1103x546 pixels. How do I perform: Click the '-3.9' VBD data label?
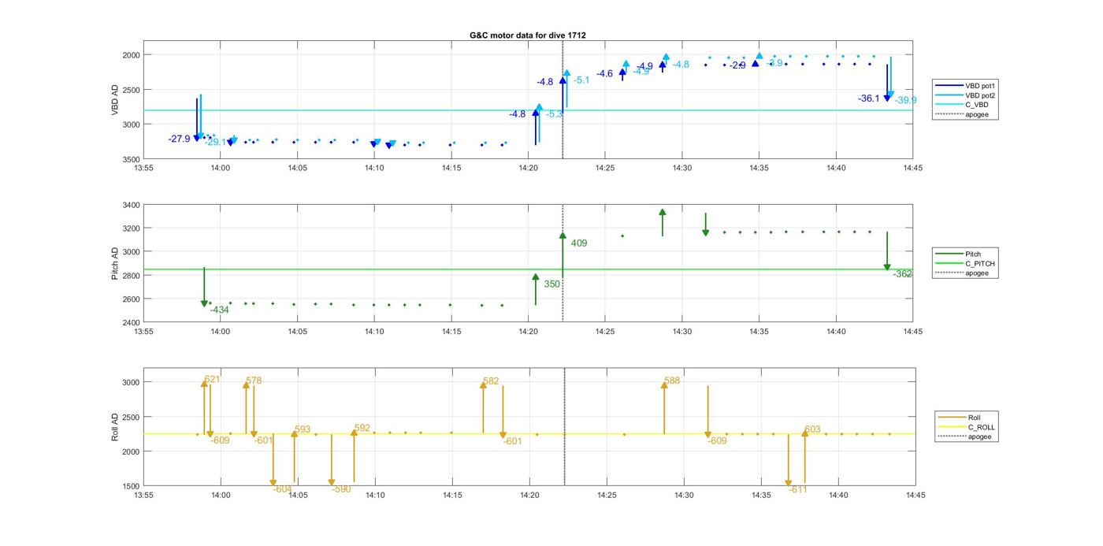[774, 63]
